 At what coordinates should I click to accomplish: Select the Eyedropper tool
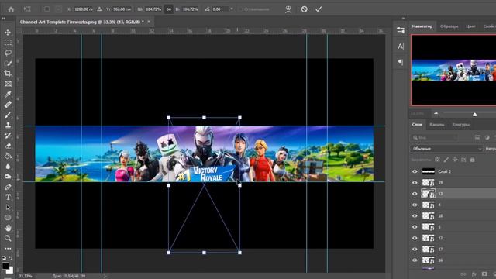click(8, 95)
